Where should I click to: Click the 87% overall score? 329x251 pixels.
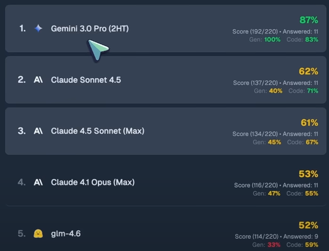pyautogui.click(x=308, y=20)
